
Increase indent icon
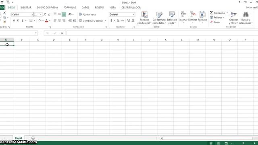75,21
